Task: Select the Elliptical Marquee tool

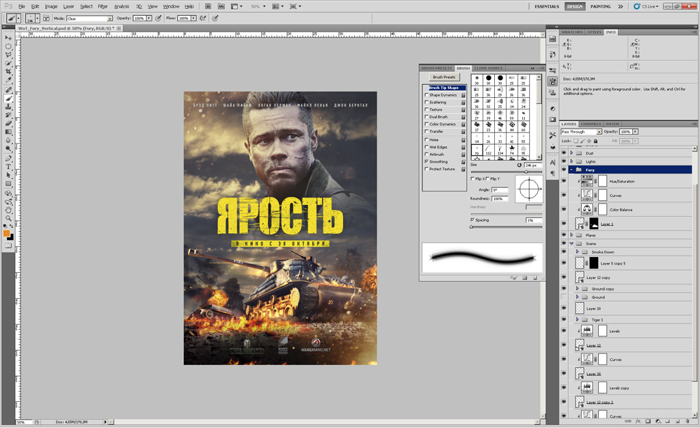Action: (8, 46)
